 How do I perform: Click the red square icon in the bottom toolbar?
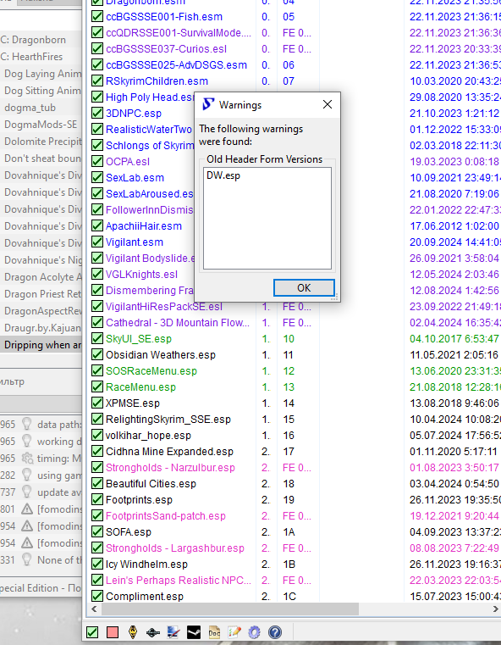click(113, 631)
